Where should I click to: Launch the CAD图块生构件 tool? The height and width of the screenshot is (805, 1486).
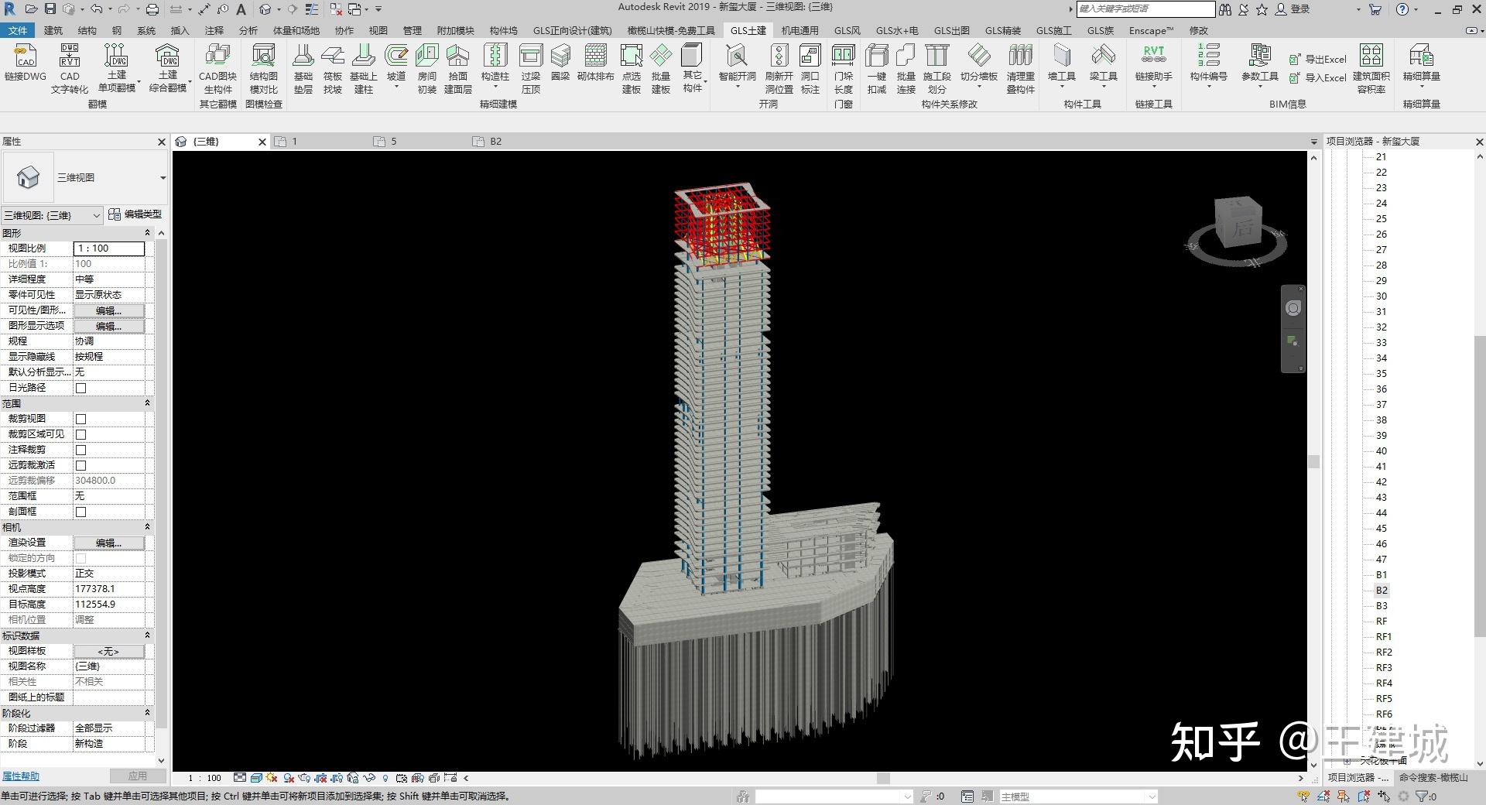click(217, 68)
